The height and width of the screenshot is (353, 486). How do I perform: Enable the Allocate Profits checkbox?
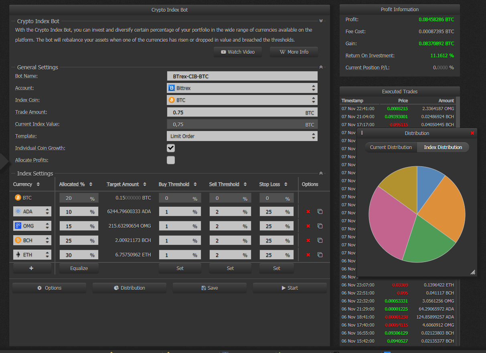pos(171,160)
